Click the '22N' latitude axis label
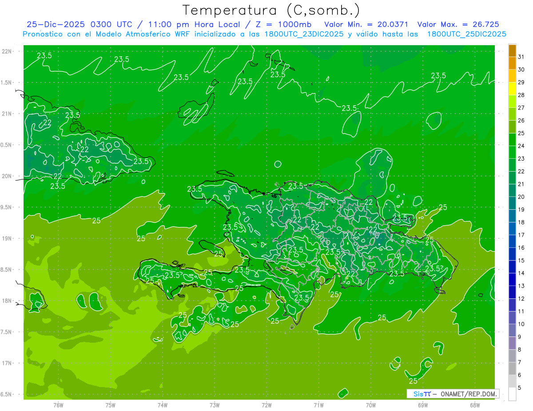 (7, 51)
